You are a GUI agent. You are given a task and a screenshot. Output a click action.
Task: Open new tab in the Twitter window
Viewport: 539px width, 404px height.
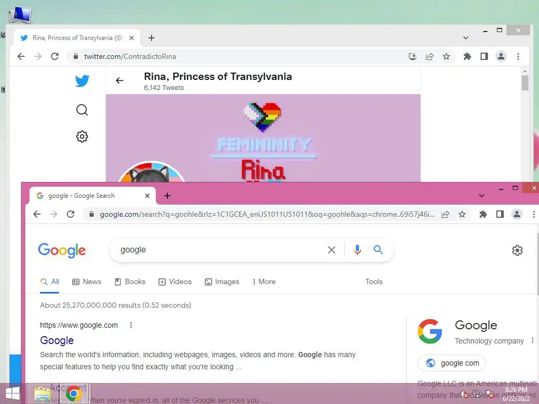(x=151, y=38)
